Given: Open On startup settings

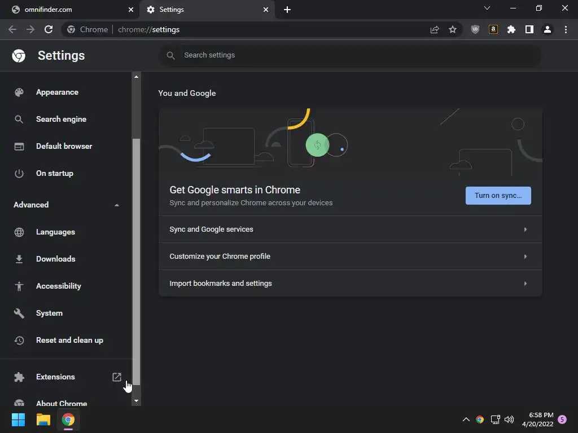Looking at the screenshot, I should coord(55,174).
